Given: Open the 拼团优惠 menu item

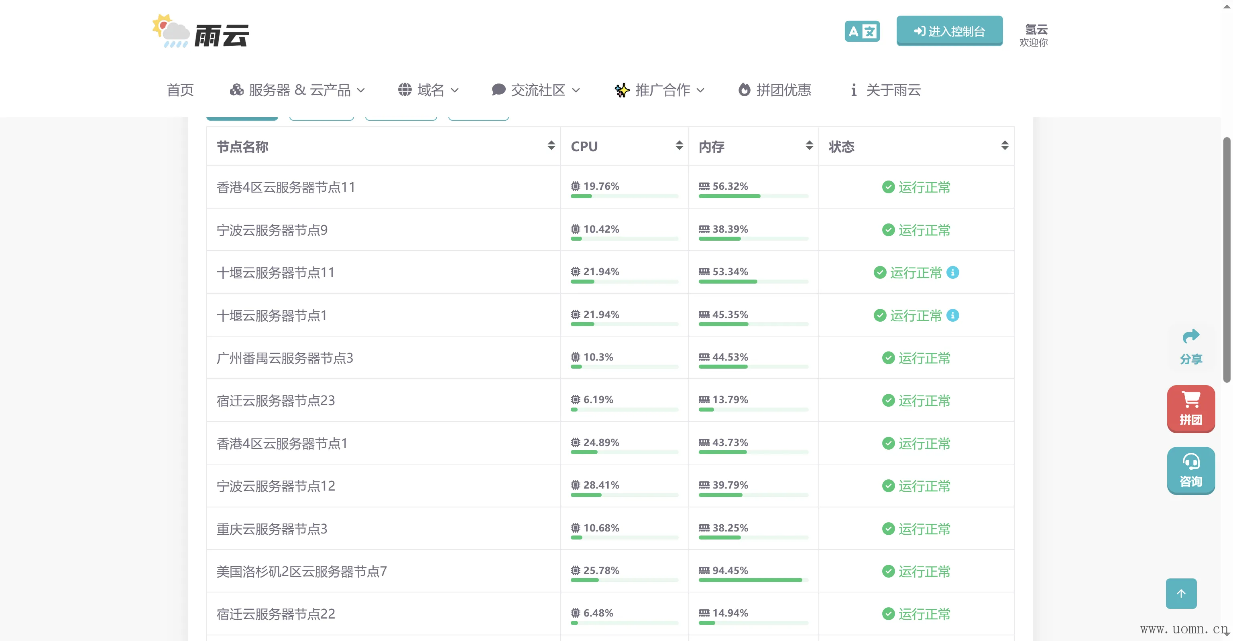Looking at the screenshot, I should point(775,90).
